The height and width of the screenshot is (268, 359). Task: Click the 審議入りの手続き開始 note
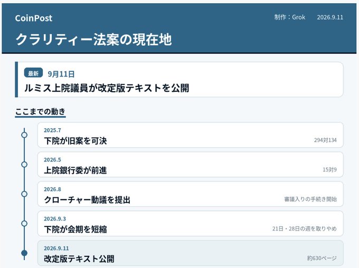click(310, 199)
